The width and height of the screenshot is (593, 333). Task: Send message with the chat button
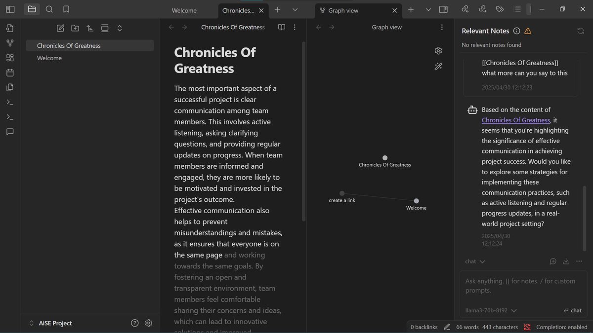(x=572, y=311)
